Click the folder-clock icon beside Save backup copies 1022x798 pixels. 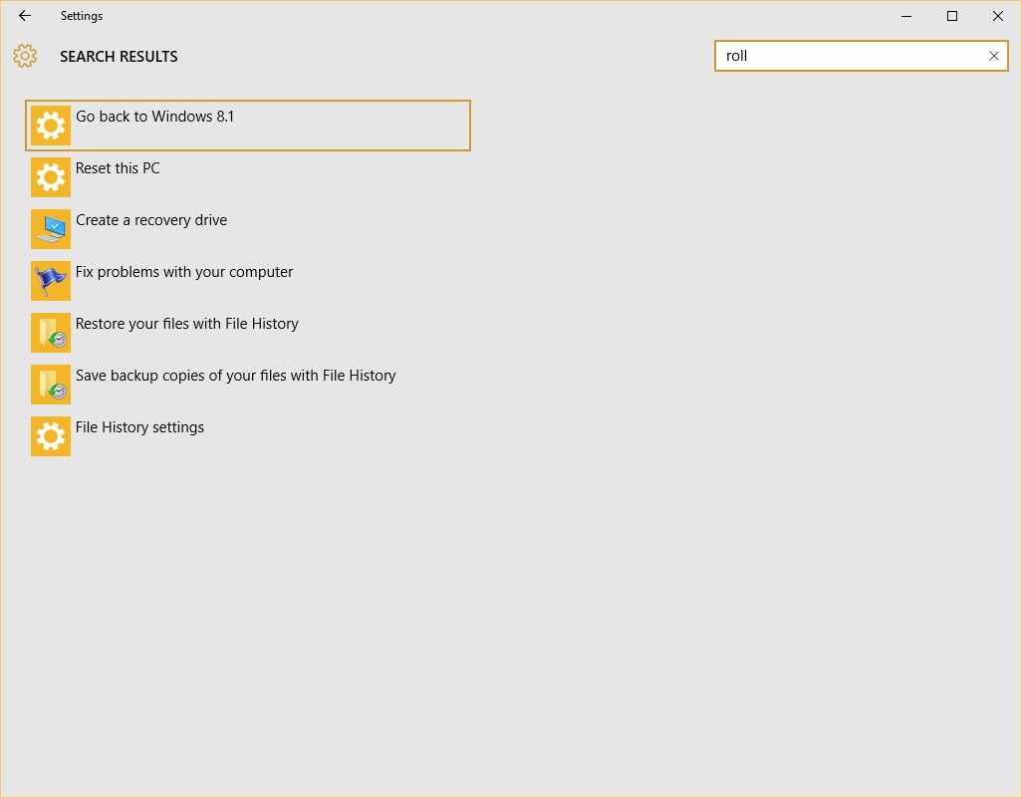tap(50, 385)
